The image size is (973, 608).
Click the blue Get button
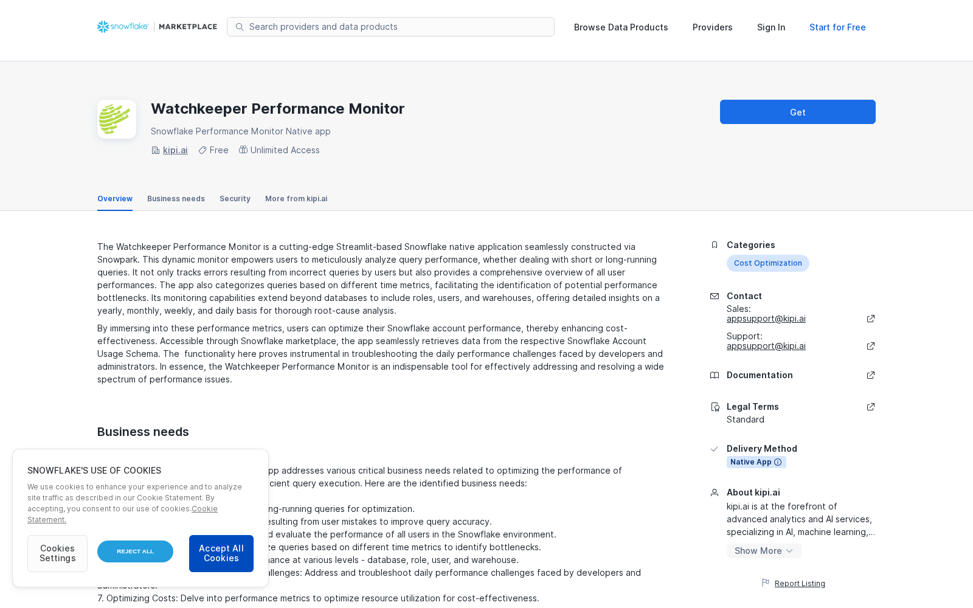(798, 112)
